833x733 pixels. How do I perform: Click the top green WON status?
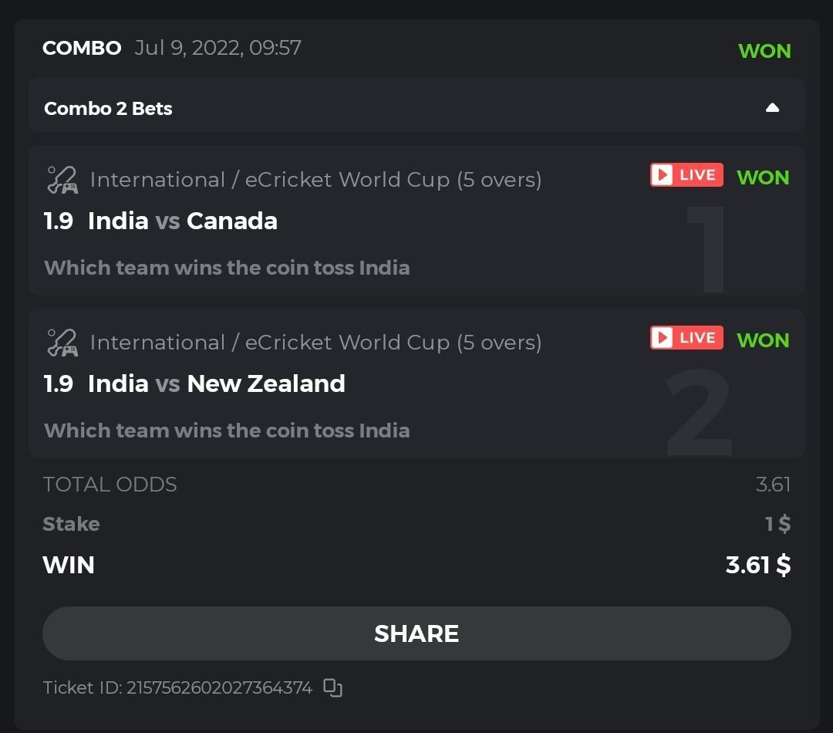pos(764,51)
